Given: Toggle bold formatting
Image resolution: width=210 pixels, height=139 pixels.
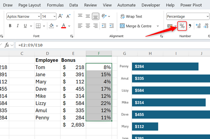Looking at the screenshot, I should point(10,26).
